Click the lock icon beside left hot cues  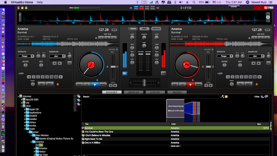[x=96, y=38]
